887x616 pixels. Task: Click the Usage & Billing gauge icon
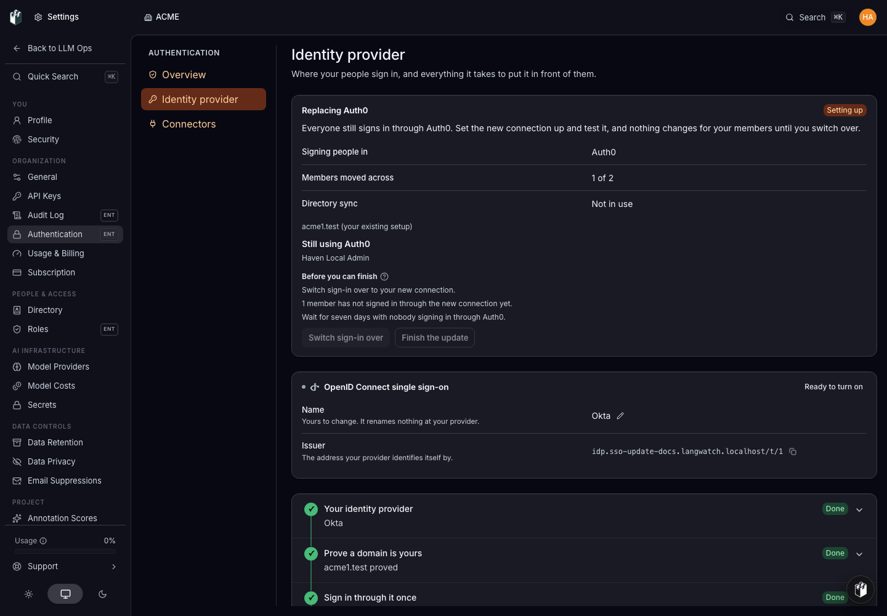(x=17, y=253)
